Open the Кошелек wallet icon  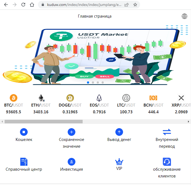point(24,132)
